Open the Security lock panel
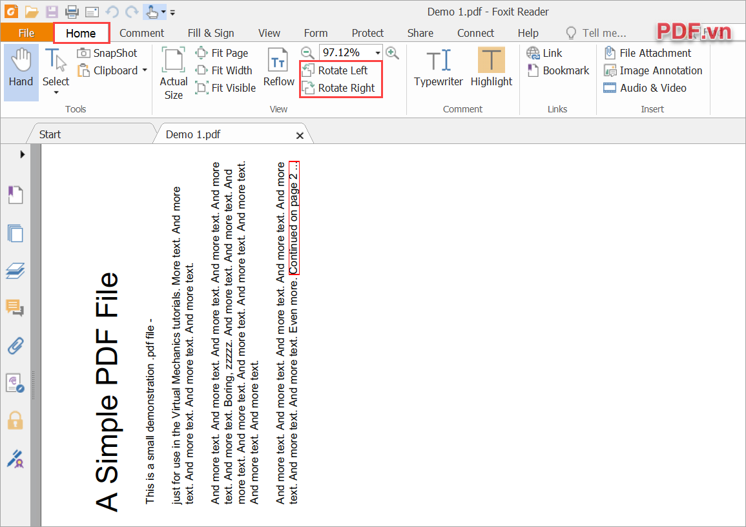 click(x=16, y=420)
